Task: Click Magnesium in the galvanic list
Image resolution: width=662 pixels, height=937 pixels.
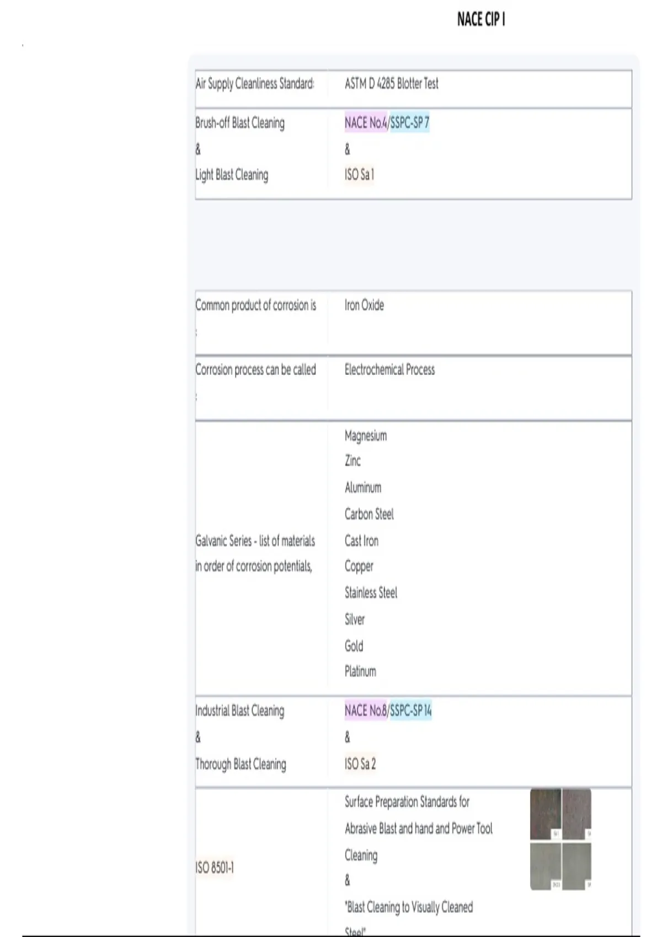Action: (x=365, y=436)
